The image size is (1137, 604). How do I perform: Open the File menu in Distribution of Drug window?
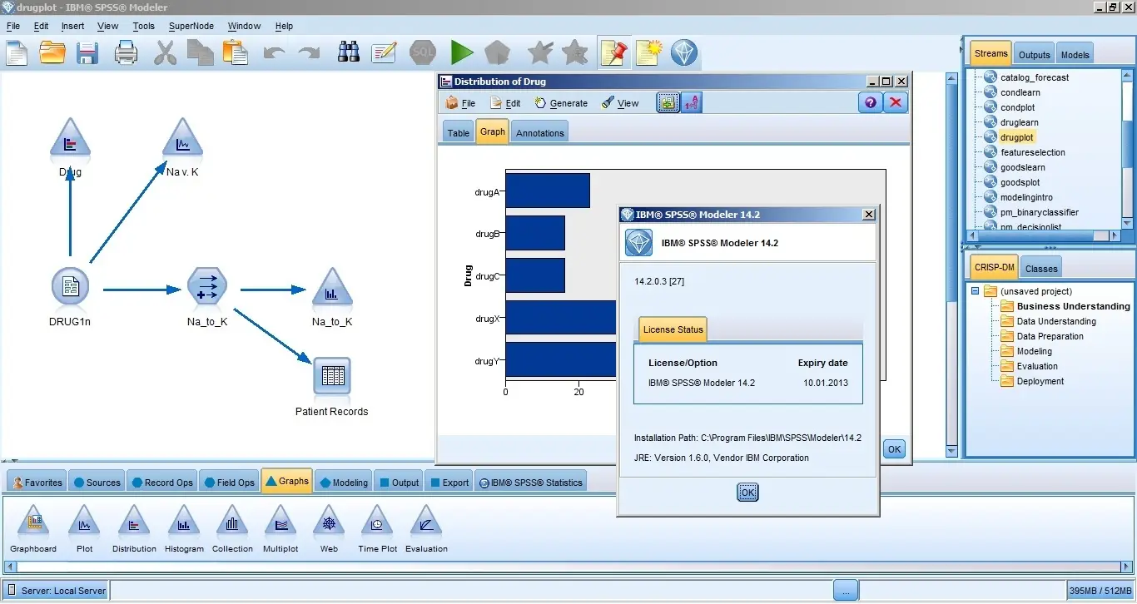[460, 103]
